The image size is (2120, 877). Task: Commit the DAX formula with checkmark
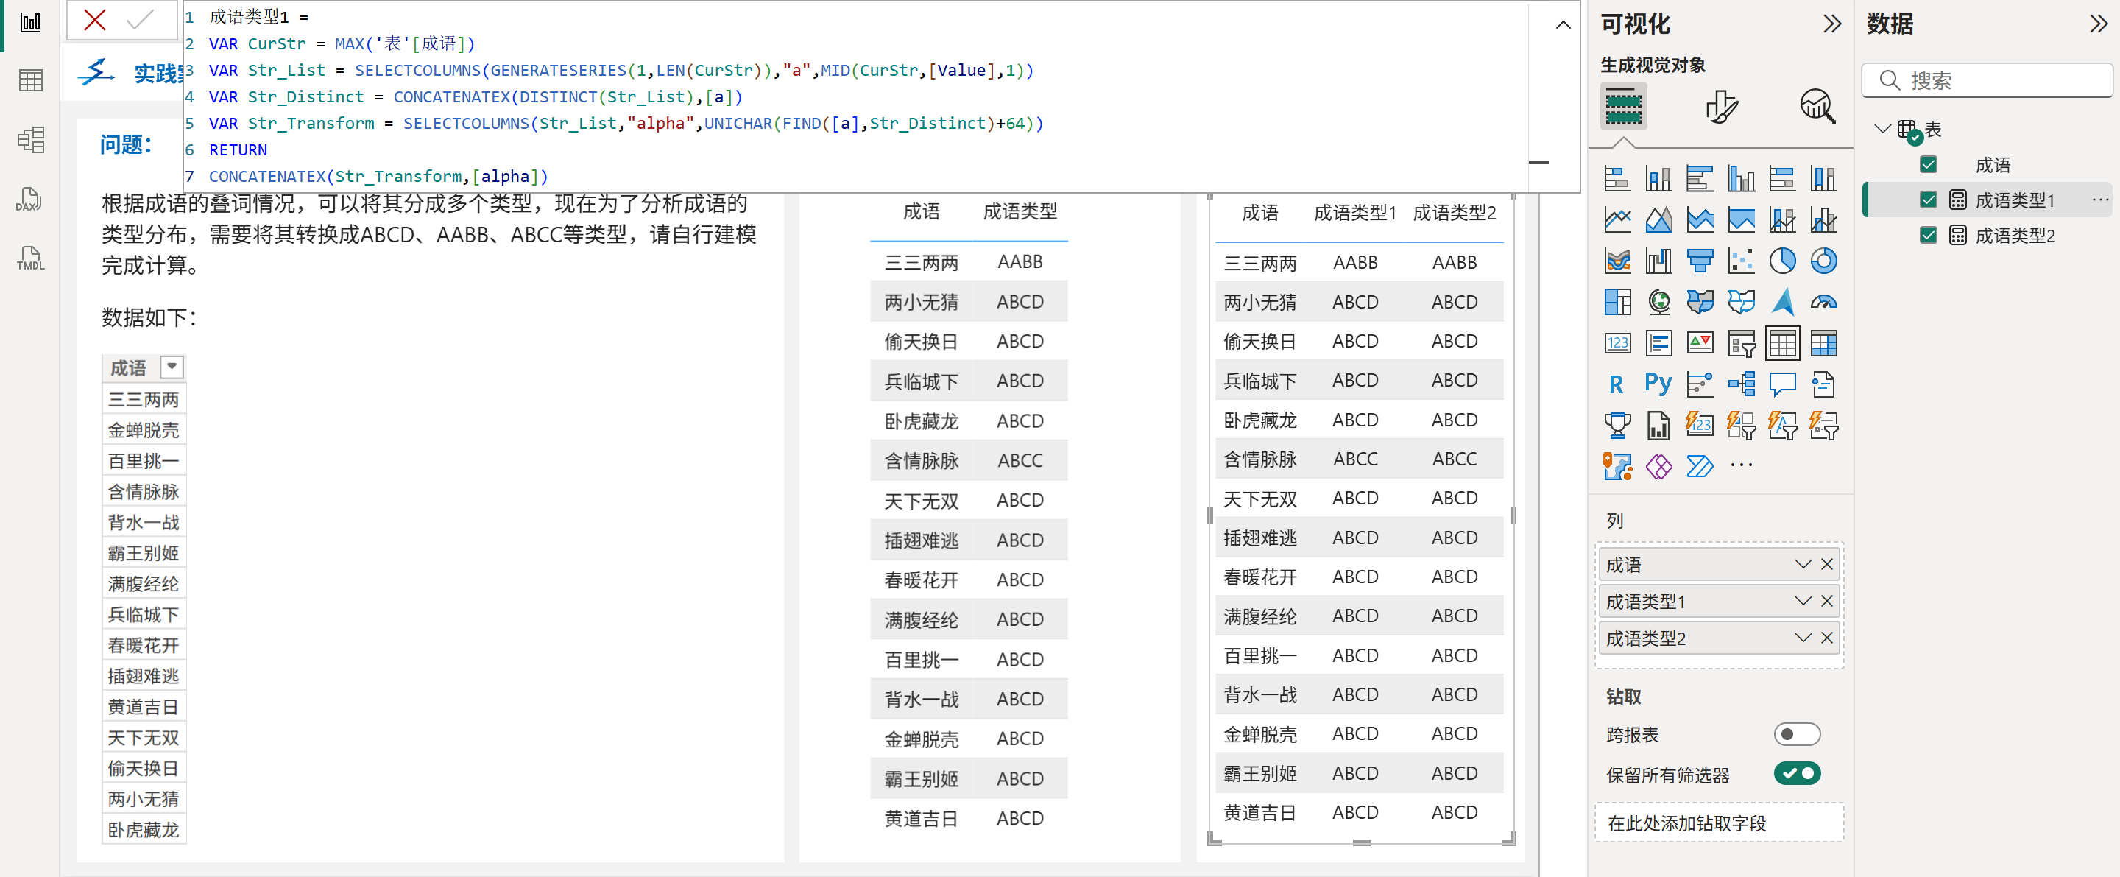click(x=140, y=20)
